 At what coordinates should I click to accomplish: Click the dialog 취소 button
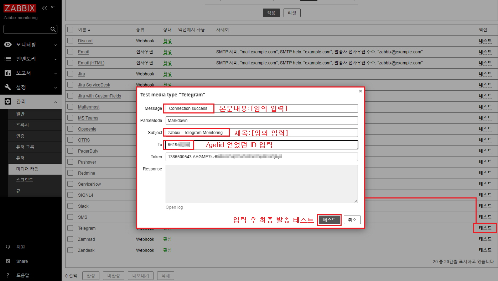pos(352,220)
